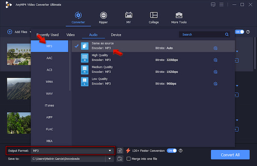This screenshot has height=166, width=257.
Task: Select the palm trees house video thumbnail
Action: (19, 54)
